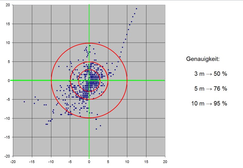Click the vertical axis label "0"
Screen dimensions: 243x168
(x=9, y=81)
